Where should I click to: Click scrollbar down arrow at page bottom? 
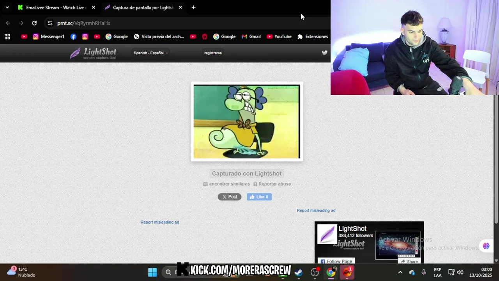click(x=496, y=260)
